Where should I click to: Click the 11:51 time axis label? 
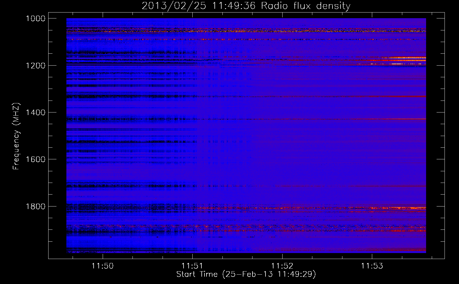[192, 266]
